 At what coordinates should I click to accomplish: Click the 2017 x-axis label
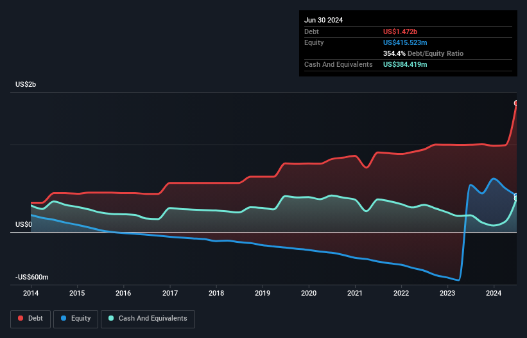(170, 292)
